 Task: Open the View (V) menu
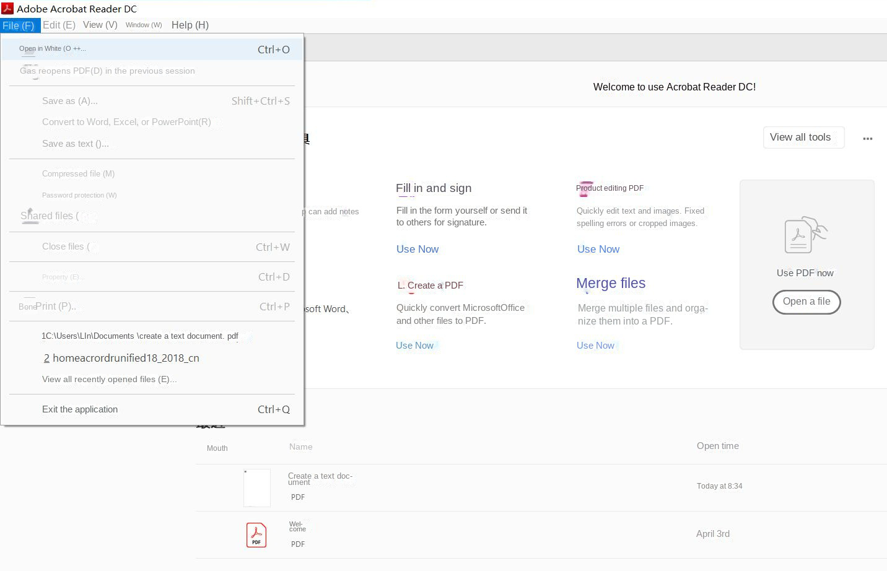100,25
